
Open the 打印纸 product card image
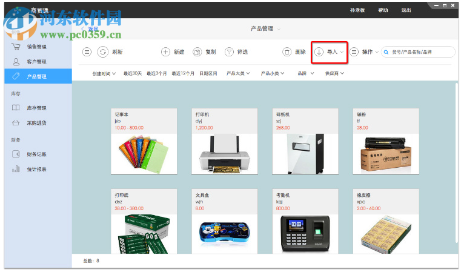tap(144, 234)
